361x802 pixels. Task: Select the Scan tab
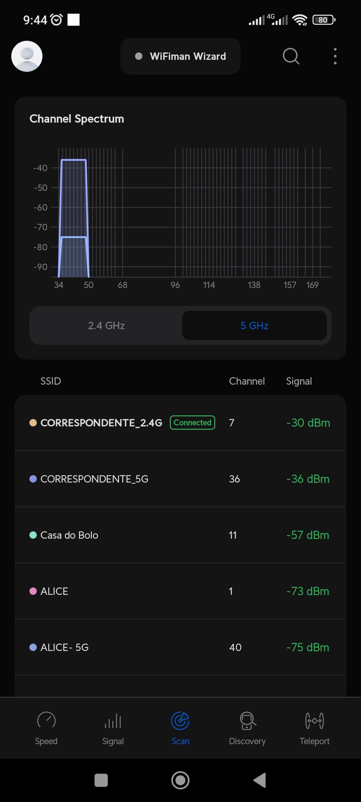tap(180, 728)
